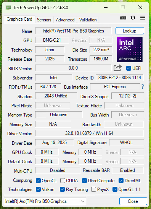Toggle the PhysX checkbox
Image resolution: width=151 pixels, height=209 pixels.
click(93, 190)
